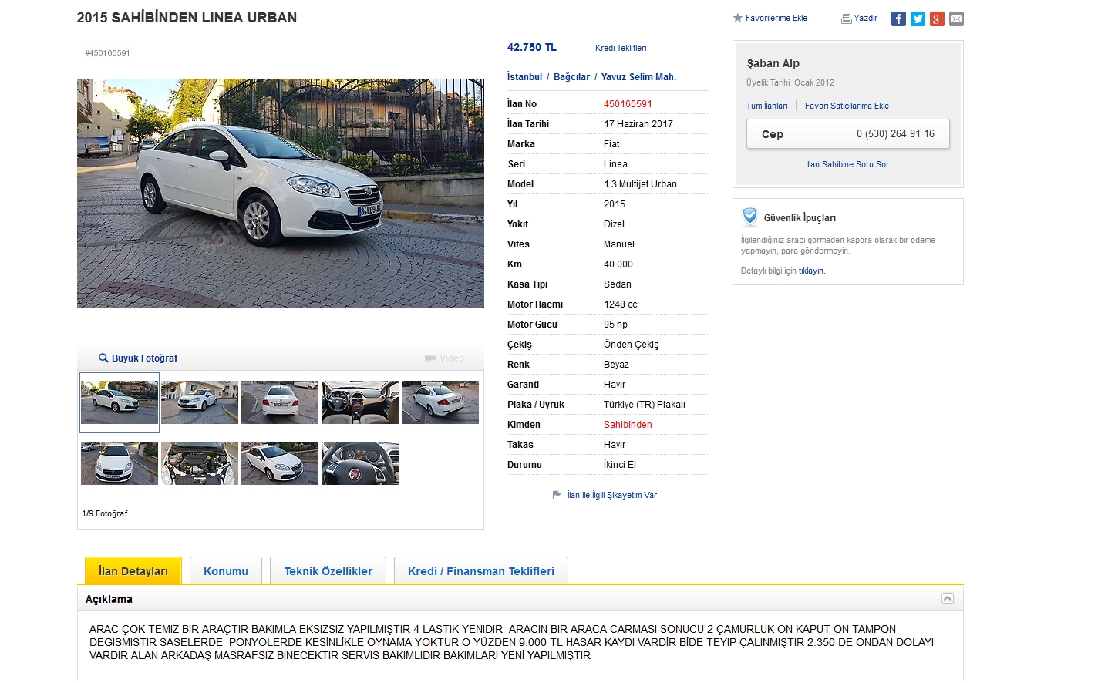1098x683 pixels.
Task: Click seller name Şaban Alp
Action: click(x=773, y=63)
